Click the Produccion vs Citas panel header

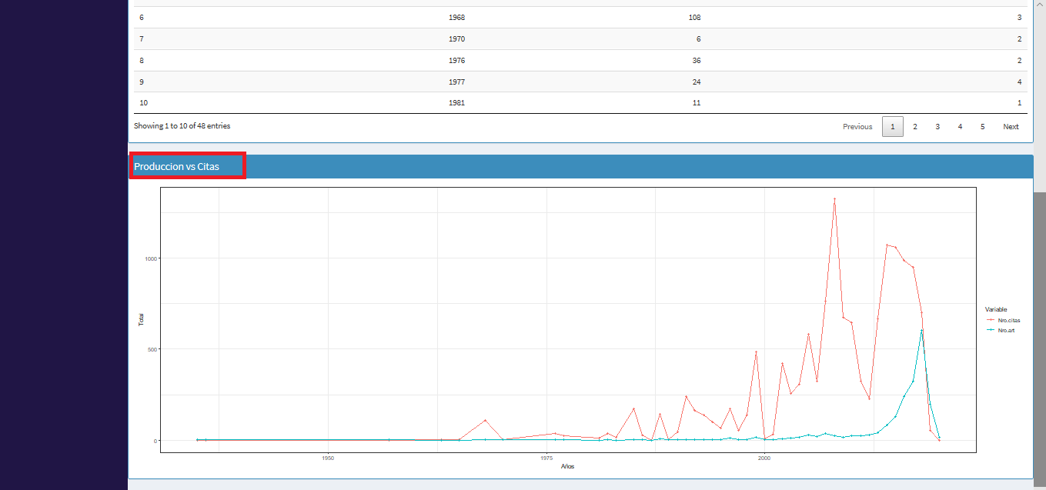(187, 166)
